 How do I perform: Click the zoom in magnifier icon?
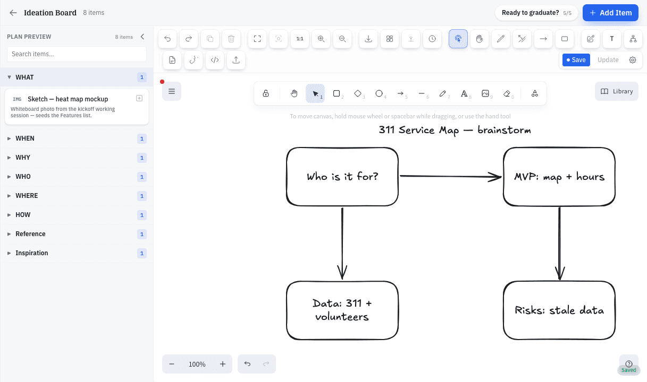[321, 39]
